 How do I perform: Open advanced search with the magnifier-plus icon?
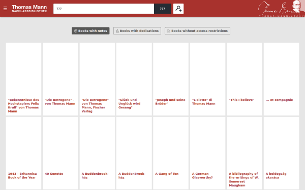[x=178, y=9]
